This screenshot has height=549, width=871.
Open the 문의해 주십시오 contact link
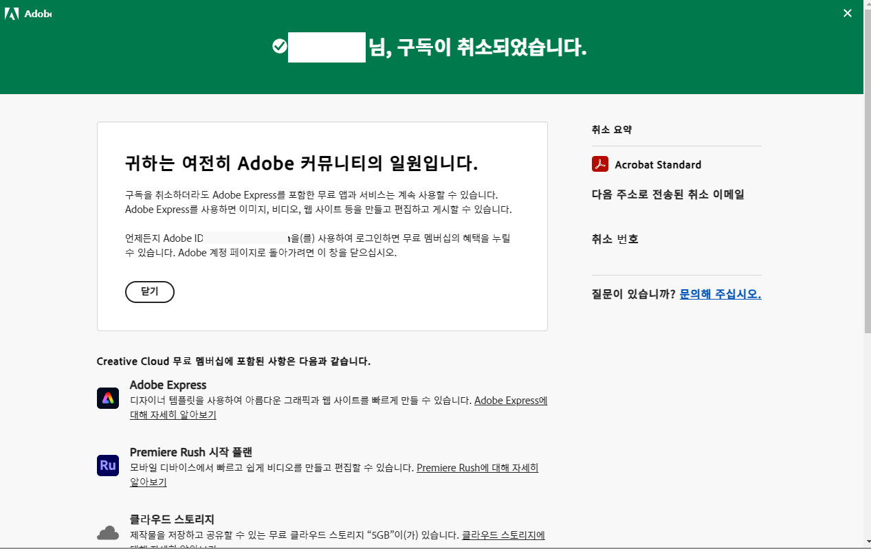pos(720,294)
